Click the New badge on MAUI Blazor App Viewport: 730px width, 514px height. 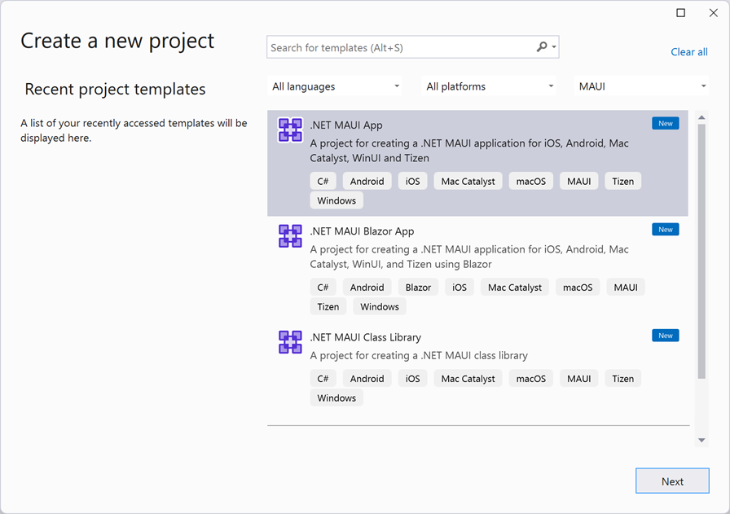[665, 230]
